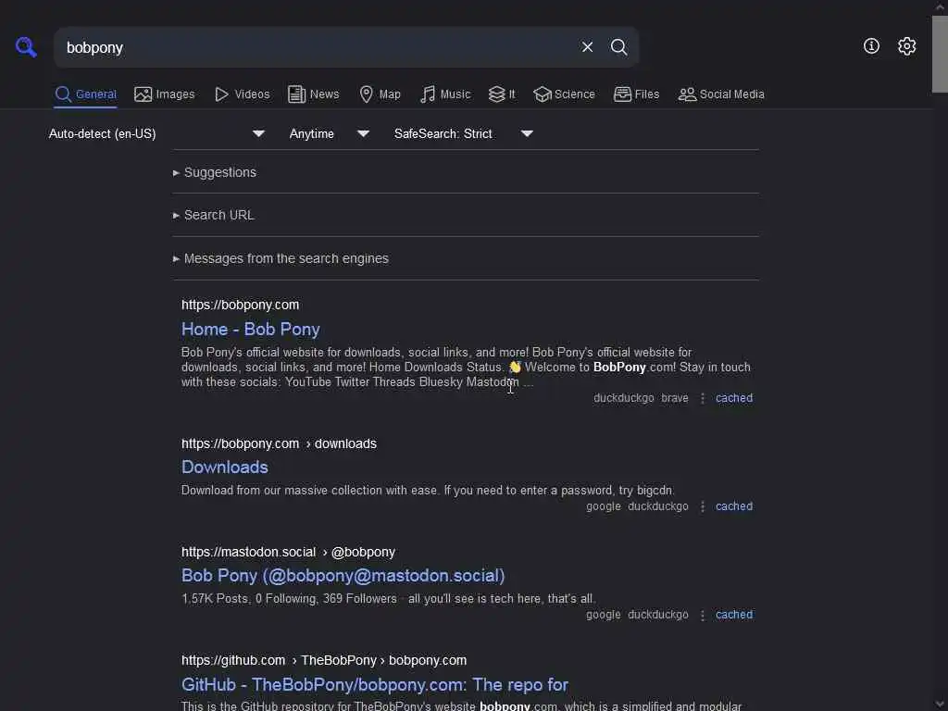
Task: Submit search with the magnifier button
Action: pos(618,46)
